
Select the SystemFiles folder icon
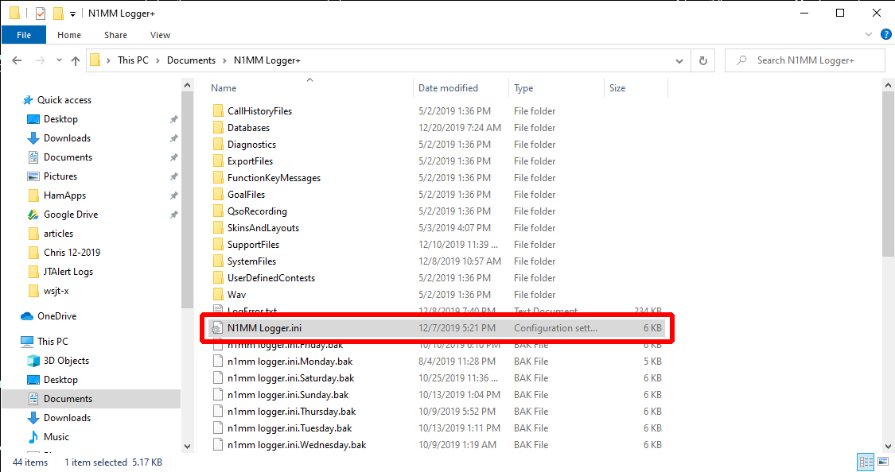coord(217,261)
